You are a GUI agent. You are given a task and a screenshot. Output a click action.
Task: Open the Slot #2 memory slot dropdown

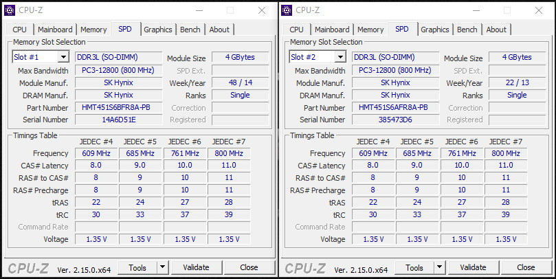pyautogui.click(x=340, y=57)
